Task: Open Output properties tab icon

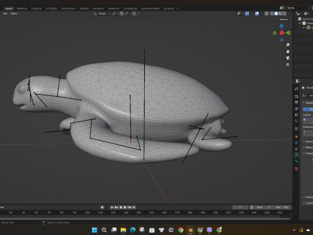Action: pyautogui.click(x=297, y=102)
